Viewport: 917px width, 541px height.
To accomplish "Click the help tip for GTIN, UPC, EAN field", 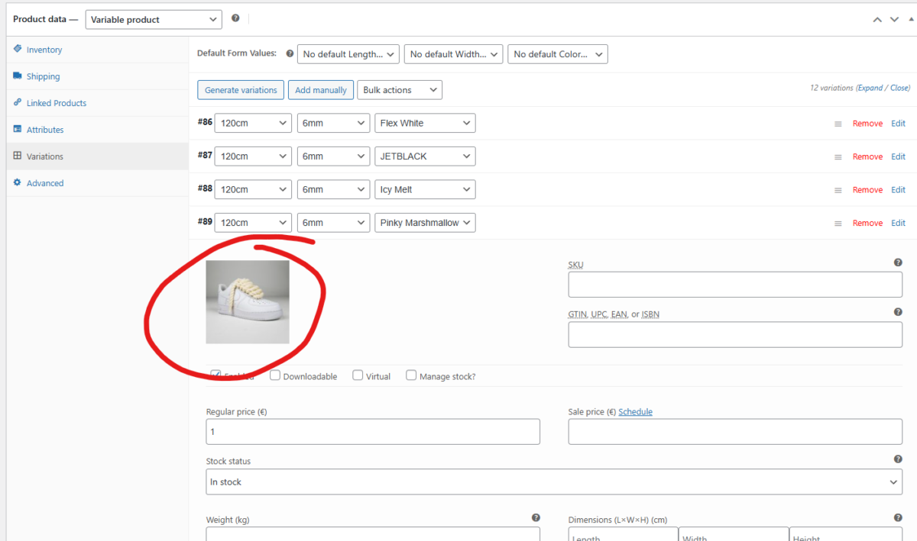I will click(x=898, y=312).
